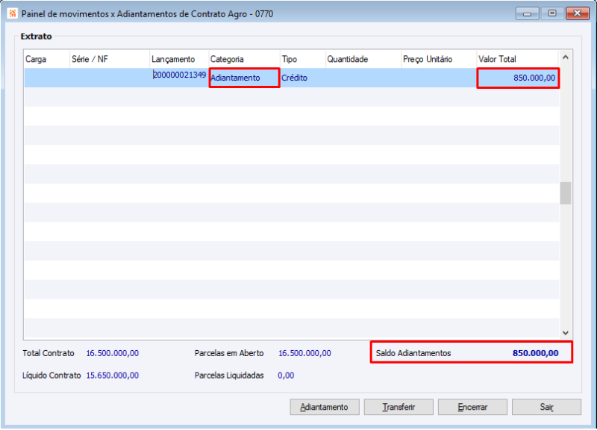Click the Encerrar button
Image resolution: width=597 pixels, height=430 pixels.
pyautogui.click(x=472, y=407)
